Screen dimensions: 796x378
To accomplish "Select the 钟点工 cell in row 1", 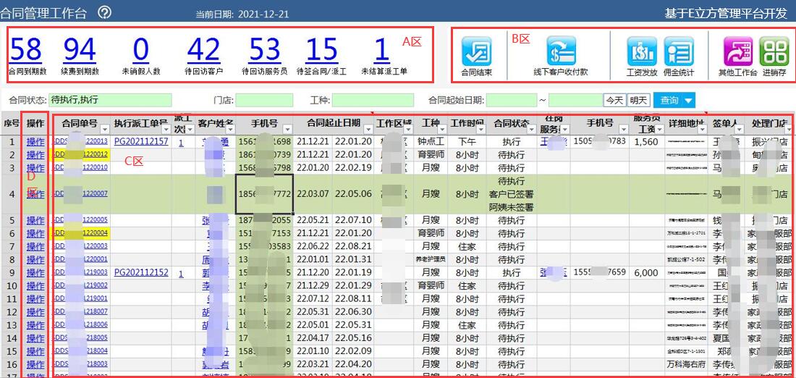I will [x=431, y=142].
